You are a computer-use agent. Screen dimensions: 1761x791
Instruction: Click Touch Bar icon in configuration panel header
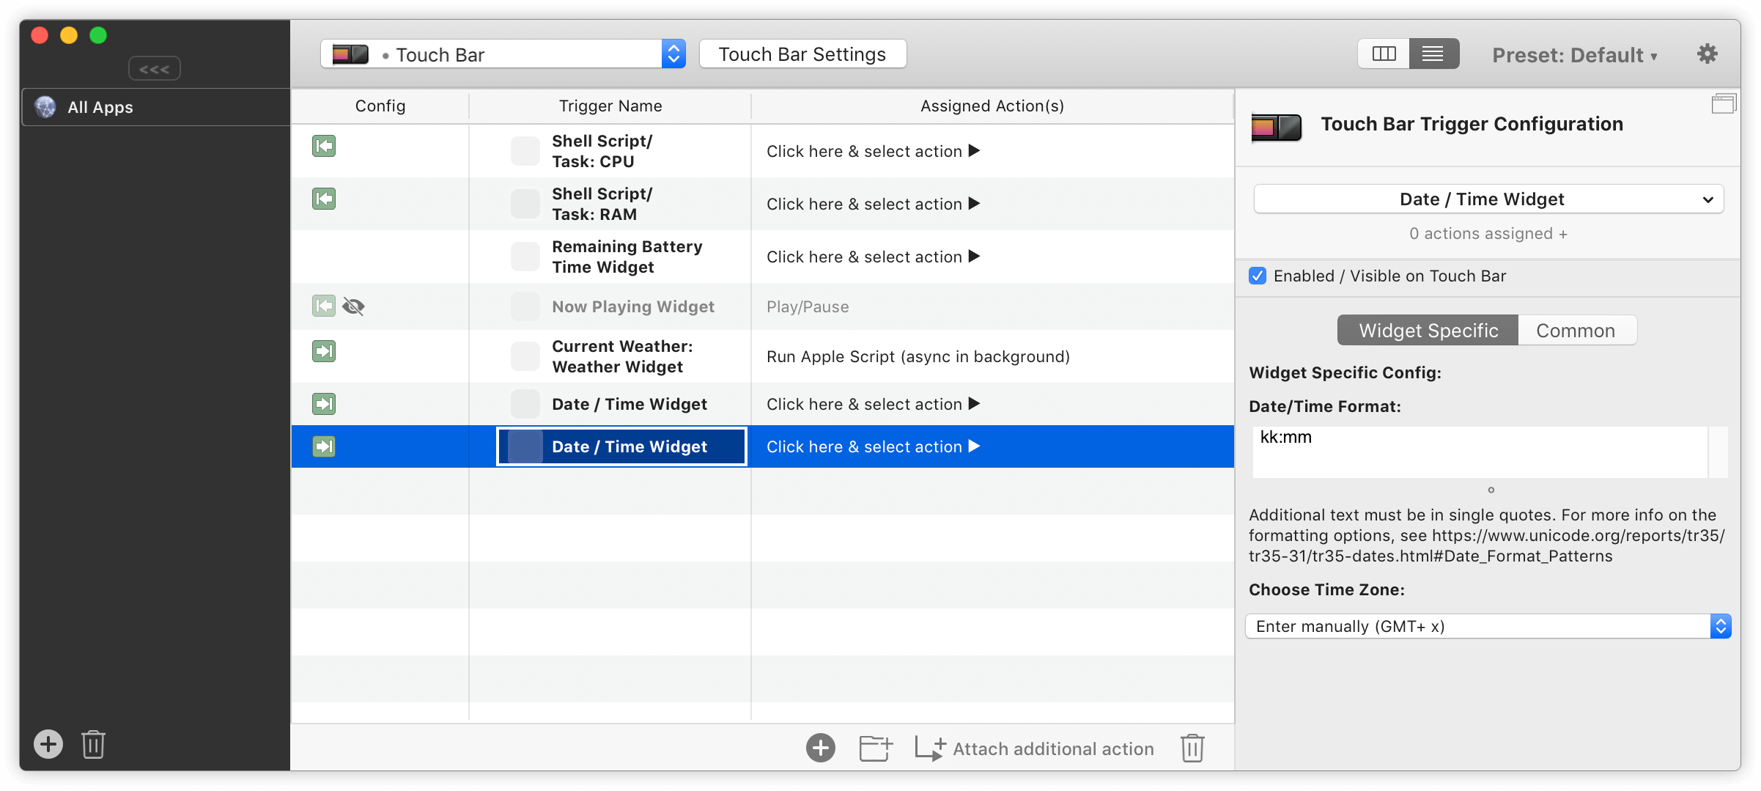tap(1276, 128)
